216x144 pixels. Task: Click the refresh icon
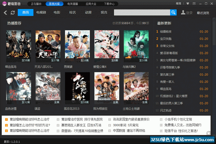pos(13,13)
